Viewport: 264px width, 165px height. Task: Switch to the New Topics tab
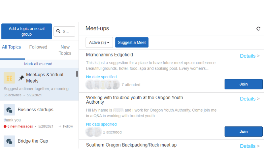[65, 50]
